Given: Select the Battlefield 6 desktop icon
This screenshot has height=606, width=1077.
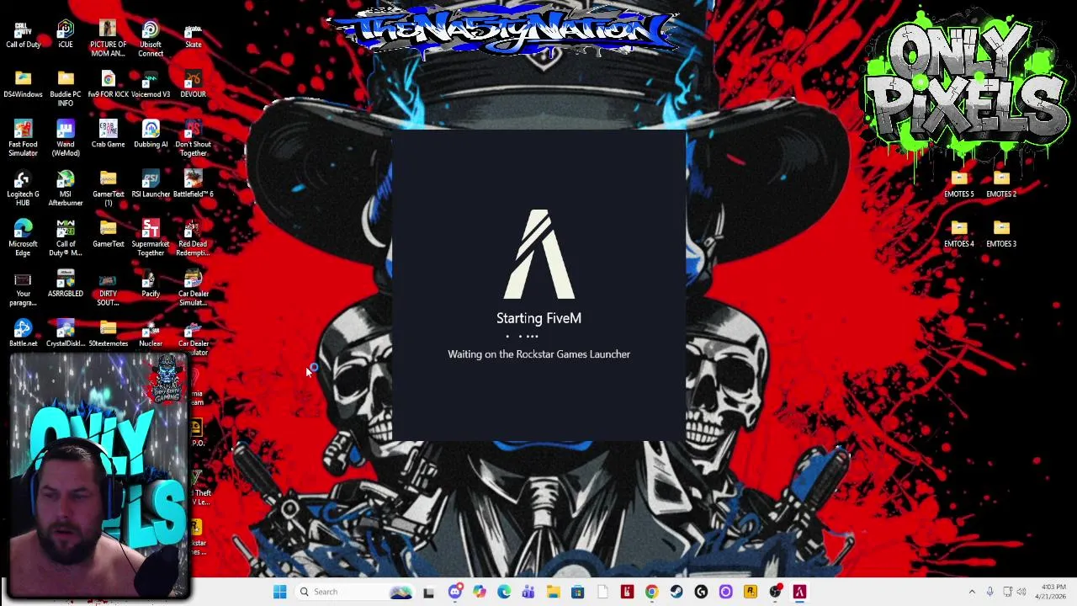Looking at the screenshot, I should coord(194,183).
